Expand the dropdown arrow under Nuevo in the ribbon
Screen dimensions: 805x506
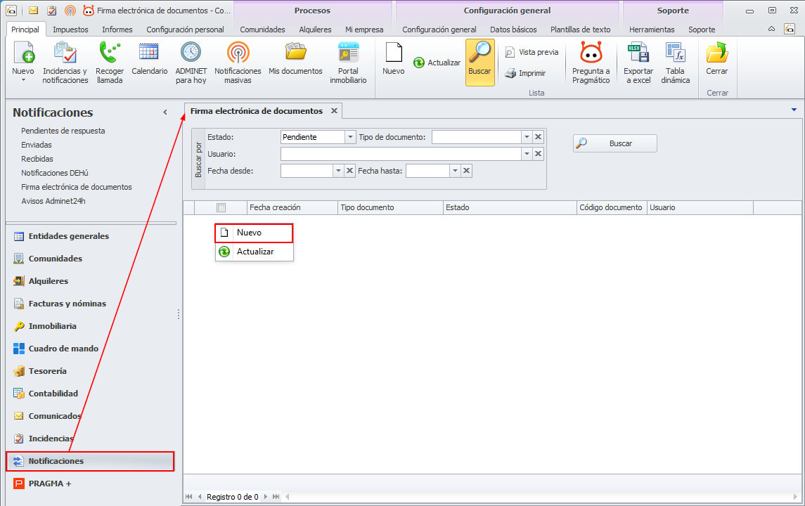[x=23, y=81]
